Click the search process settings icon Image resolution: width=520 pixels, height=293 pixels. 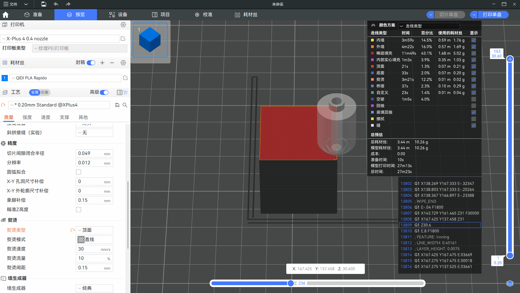click(x=125, y=105)
